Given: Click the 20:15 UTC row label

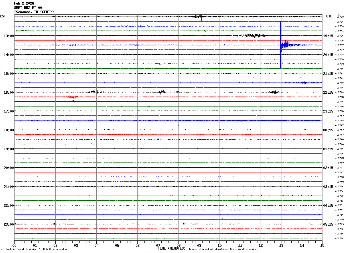Looking at the screenshot, I should [328, 55].
